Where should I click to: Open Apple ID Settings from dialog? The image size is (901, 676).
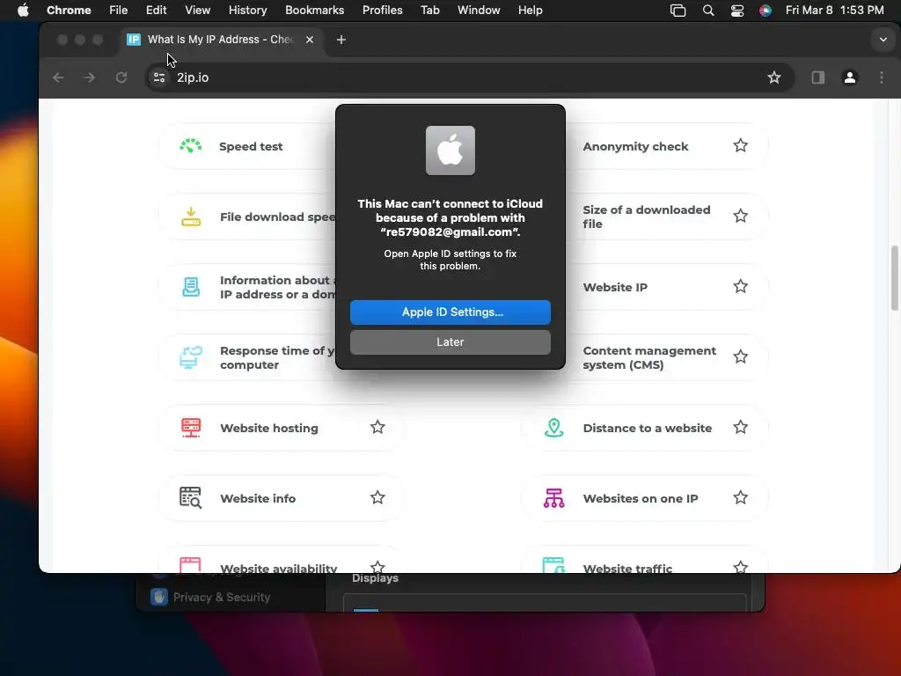450,312
